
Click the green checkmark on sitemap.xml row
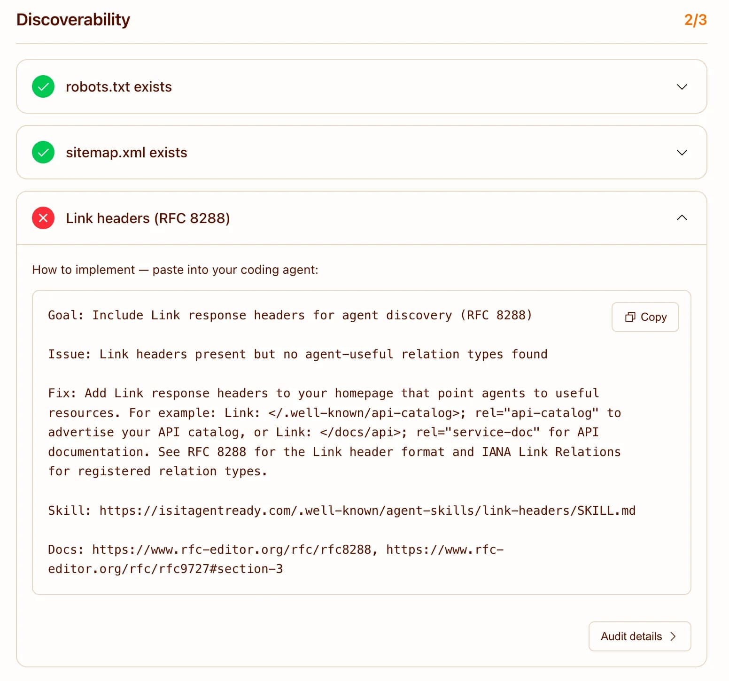(x=43, y=152)
